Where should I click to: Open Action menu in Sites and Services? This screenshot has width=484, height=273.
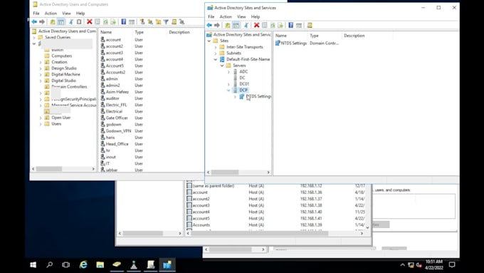coord(226,16)
